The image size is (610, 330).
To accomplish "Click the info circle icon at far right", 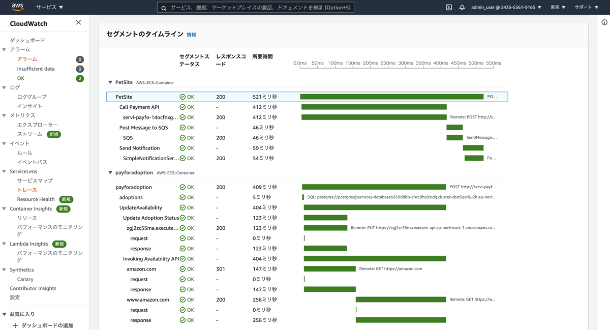I will pyautogui.click(x=604, y=22).
